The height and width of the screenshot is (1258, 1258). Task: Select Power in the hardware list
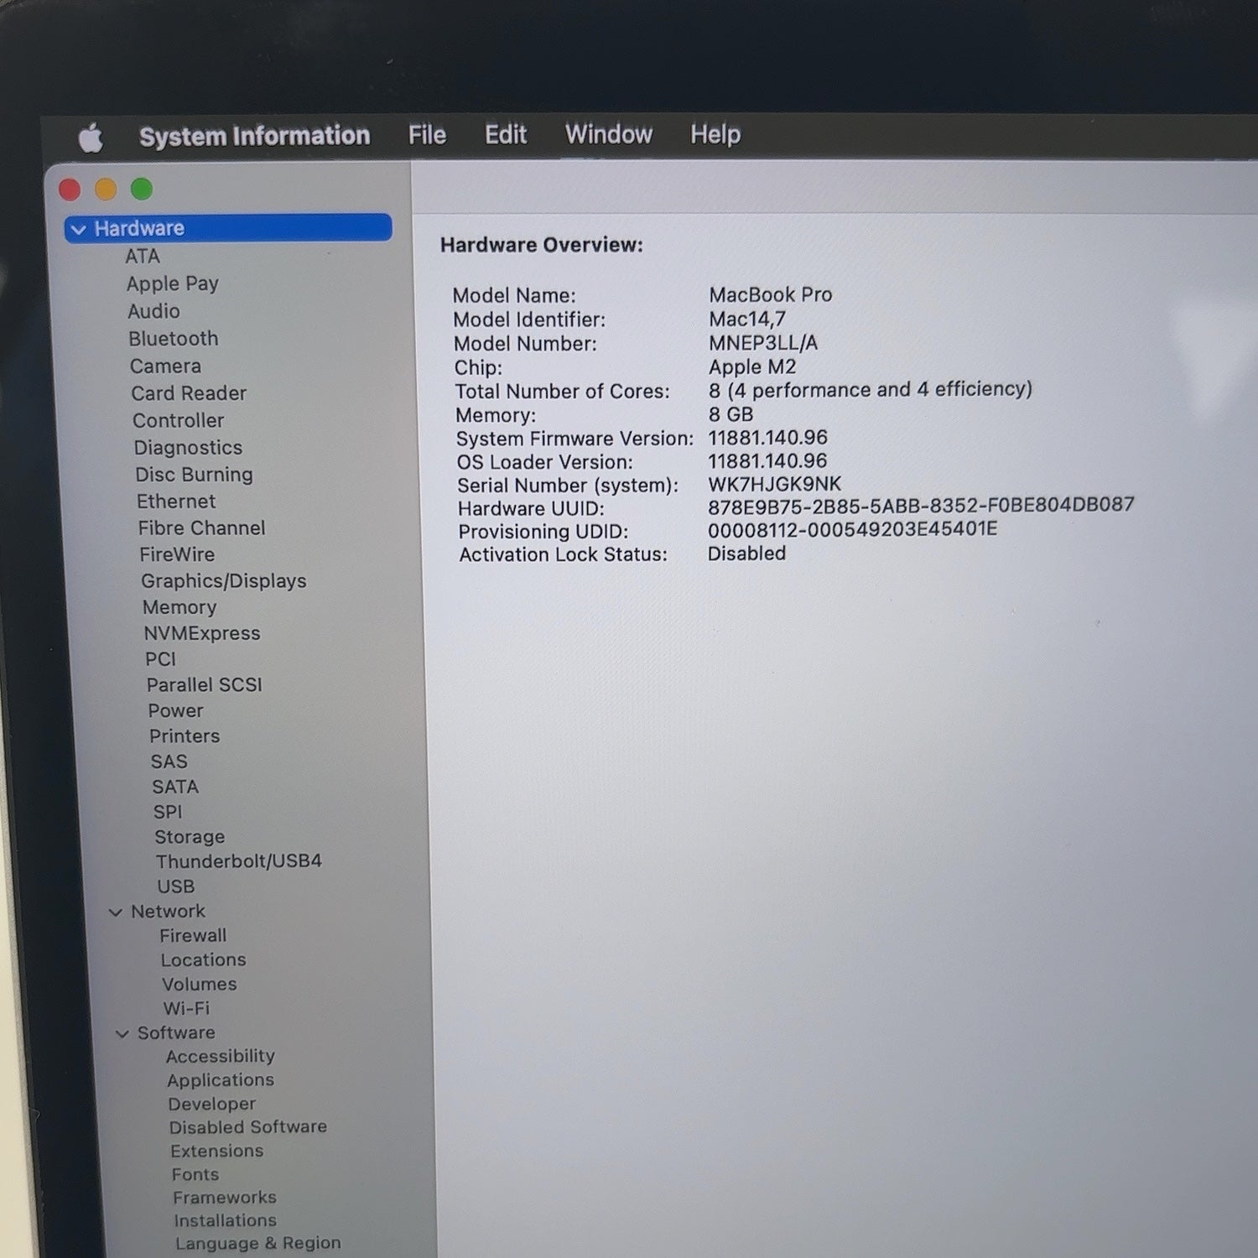[175, 711]
